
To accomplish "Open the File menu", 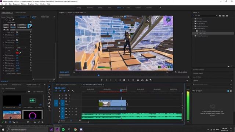I will click(2, 4).
